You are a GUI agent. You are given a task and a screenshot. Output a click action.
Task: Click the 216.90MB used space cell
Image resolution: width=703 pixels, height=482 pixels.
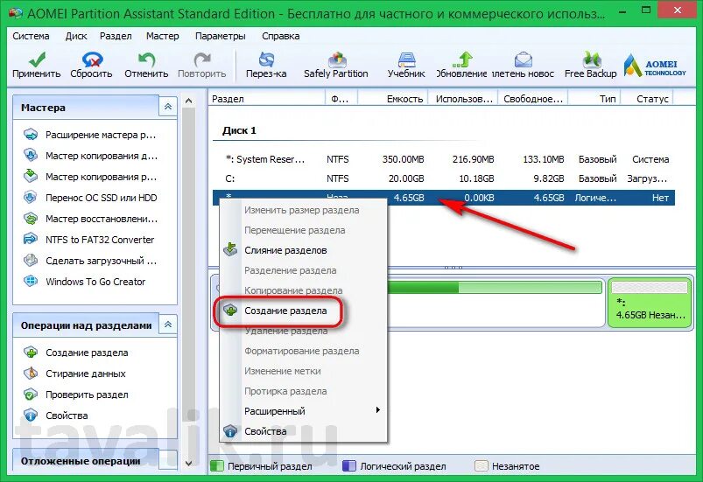point(473,159)
